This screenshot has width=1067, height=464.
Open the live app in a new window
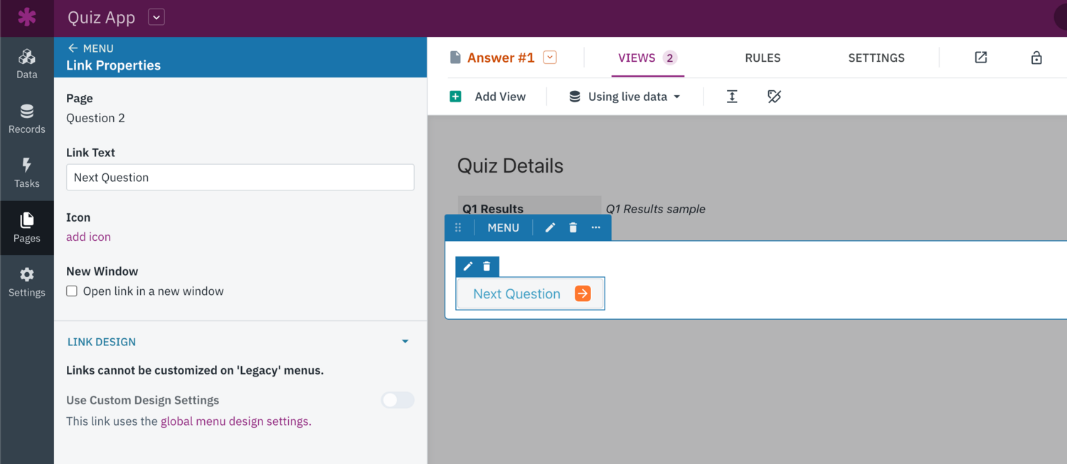(x=981, y=58)
